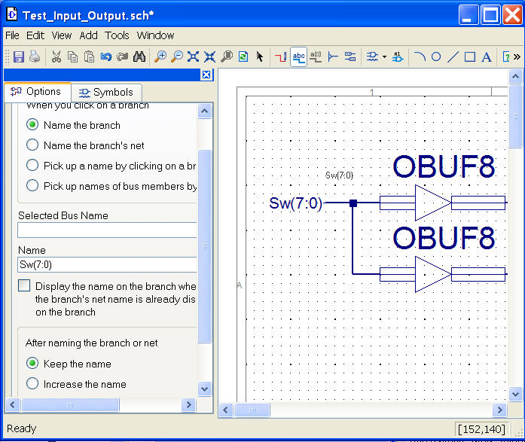Cut selection with the scissors icon
The width and height of the screenshot is (525, 442).
56,57
